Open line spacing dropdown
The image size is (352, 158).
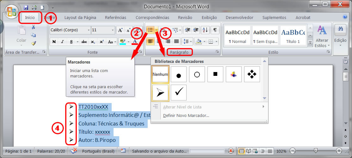[187, 41]
